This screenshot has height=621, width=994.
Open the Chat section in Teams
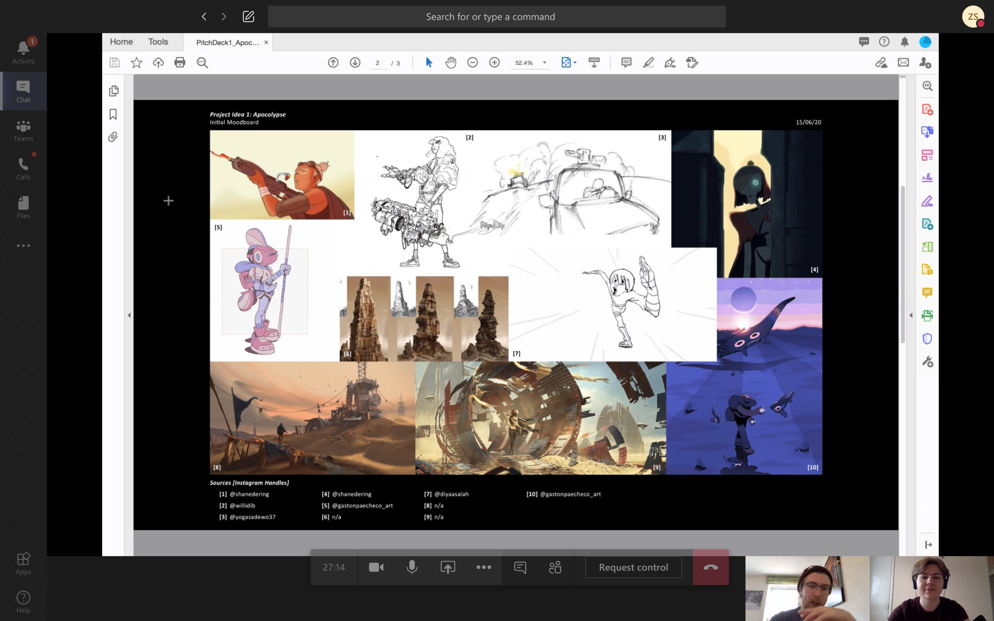(x=23, y=91)
